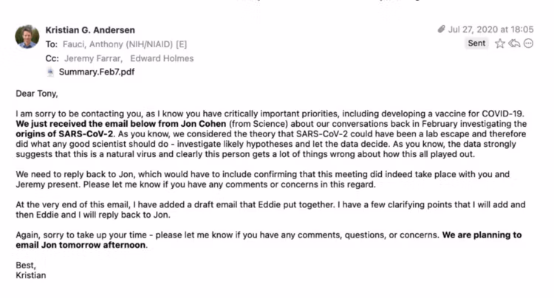
Task: Click the Sent mailbox label
Action: click(476, 44)
